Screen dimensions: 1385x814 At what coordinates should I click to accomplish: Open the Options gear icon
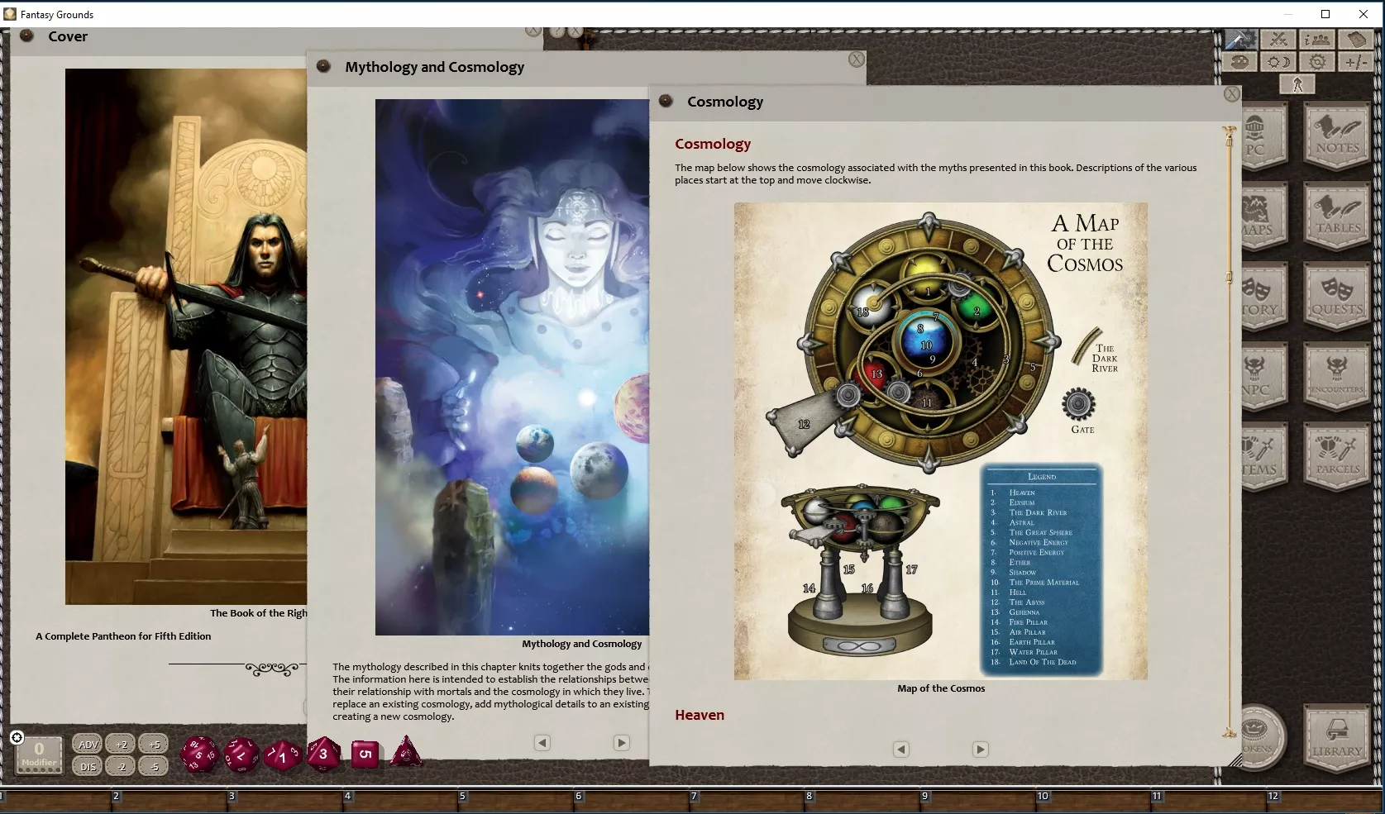coord(1317,62)
